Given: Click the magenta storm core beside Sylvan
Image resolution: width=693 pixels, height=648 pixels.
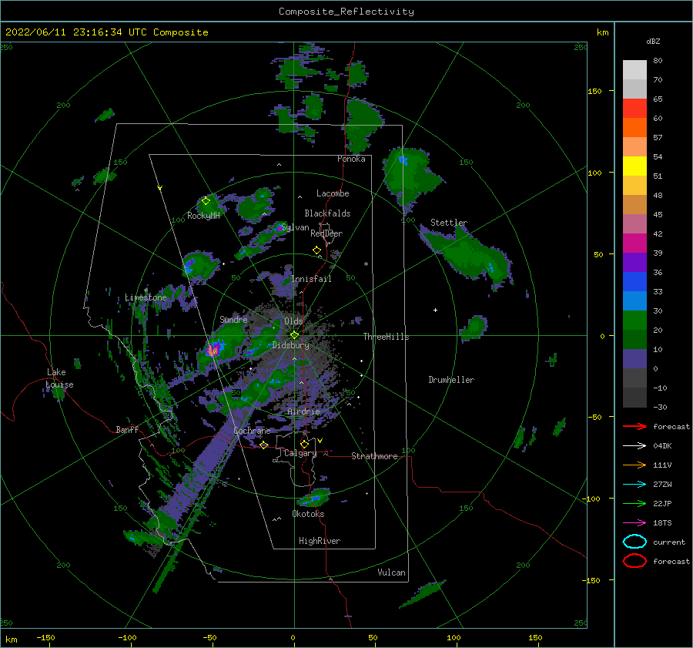Looking at the screenshot, I should [280, 228].
